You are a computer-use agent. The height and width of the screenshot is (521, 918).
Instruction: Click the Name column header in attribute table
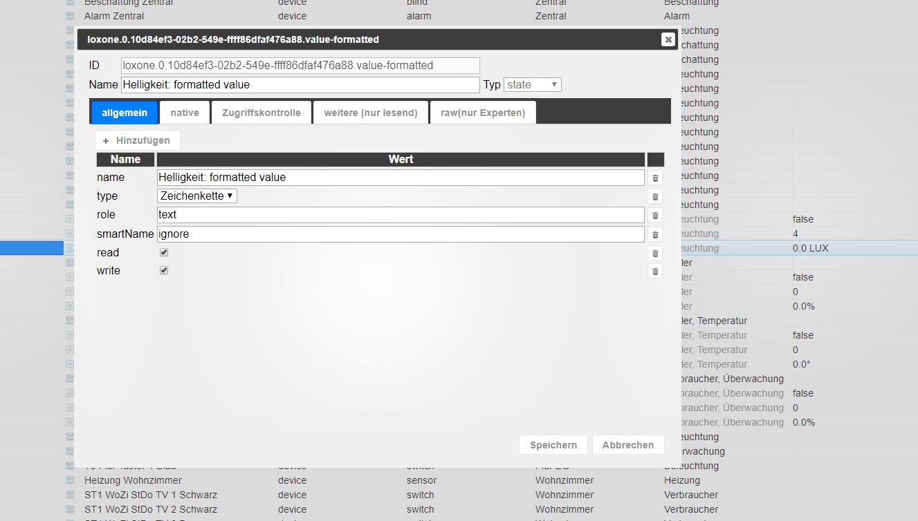coord(125,160)
